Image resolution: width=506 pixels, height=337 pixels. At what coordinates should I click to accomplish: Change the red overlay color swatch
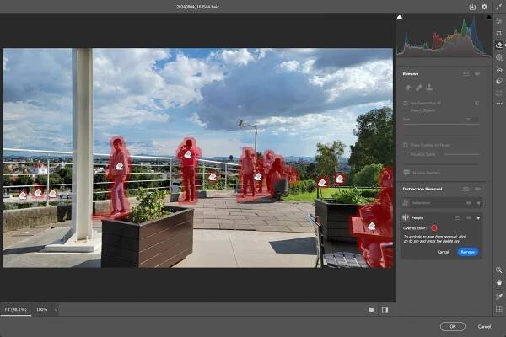click(x=433, y=227)
